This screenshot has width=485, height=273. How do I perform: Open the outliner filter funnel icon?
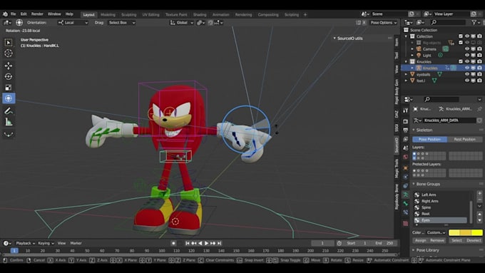pos(474,22)
